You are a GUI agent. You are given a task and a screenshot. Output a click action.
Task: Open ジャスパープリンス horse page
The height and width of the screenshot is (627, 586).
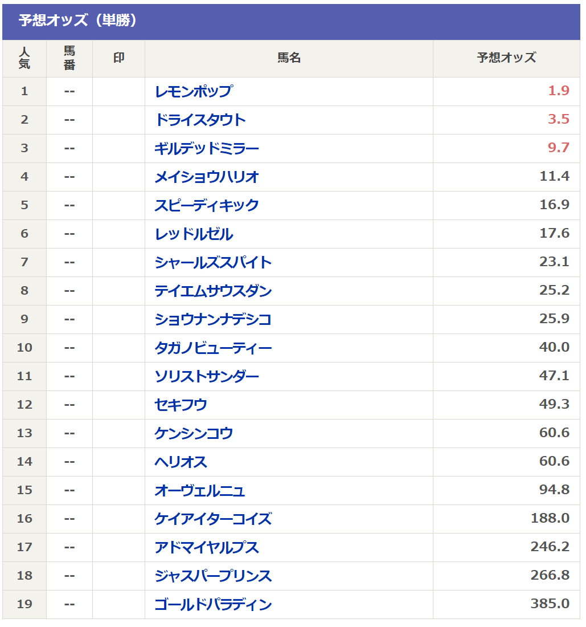pos(213,576)
